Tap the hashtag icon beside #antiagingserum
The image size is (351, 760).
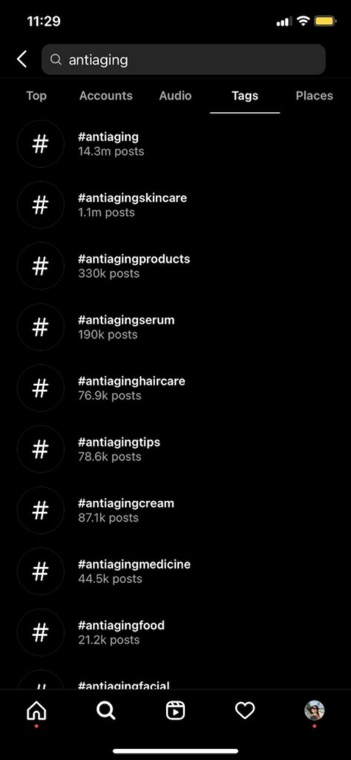click(41, 327)
